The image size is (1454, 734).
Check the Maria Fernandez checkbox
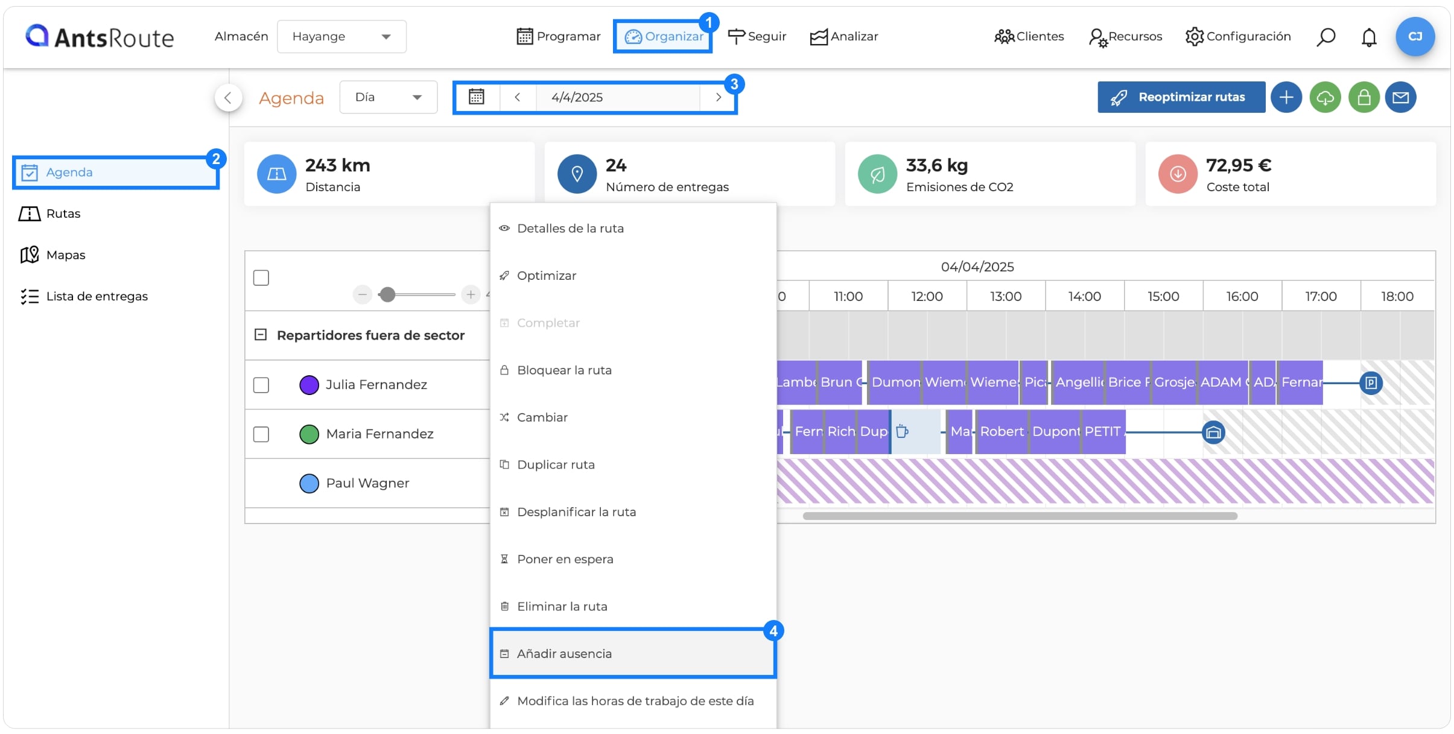point(261,434)
